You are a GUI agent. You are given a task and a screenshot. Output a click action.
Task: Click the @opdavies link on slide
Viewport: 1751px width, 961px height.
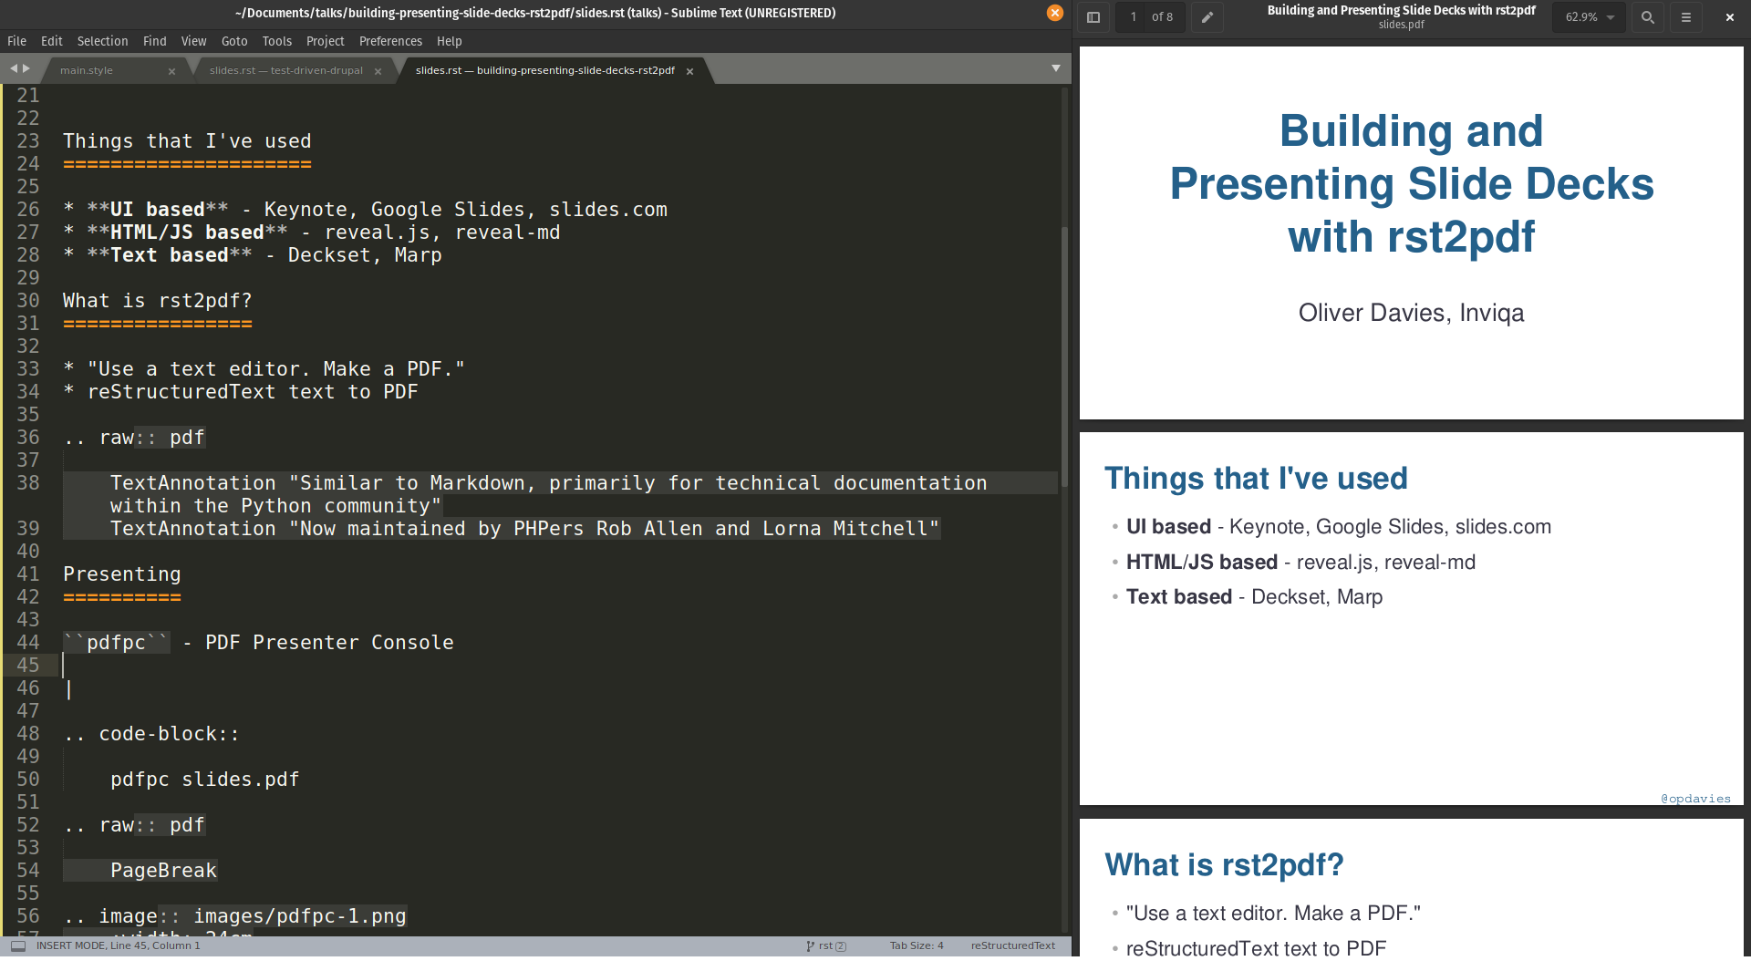click(1695, 799)
